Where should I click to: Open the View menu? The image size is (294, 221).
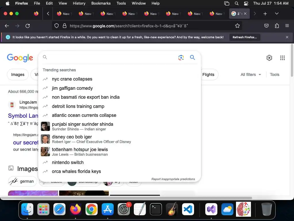(63, 3)
